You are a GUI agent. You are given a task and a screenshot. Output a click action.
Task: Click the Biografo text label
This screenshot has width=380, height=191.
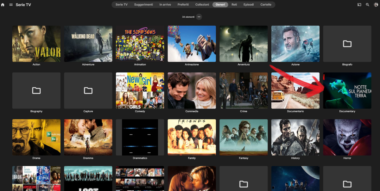click(x=347, y=65)
